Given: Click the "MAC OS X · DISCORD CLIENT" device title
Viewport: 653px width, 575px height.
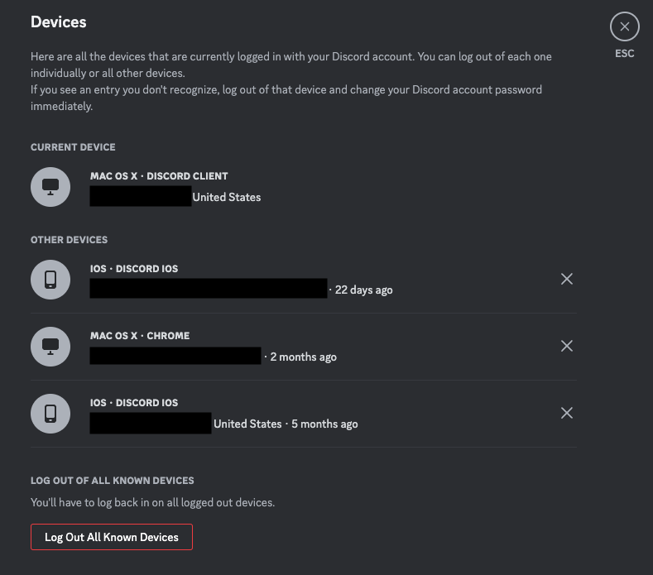Looking at the screenshot, I should 159,176.
